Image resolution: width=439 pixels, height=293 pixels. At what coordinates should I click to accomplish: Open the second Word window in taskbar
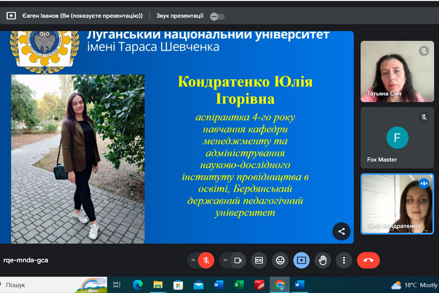click(299, 285)
